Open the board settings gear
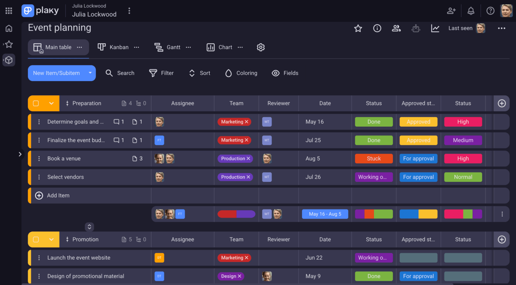Image resolution: width=516 pixels, height=285 pixels. (x=260, y=47)
